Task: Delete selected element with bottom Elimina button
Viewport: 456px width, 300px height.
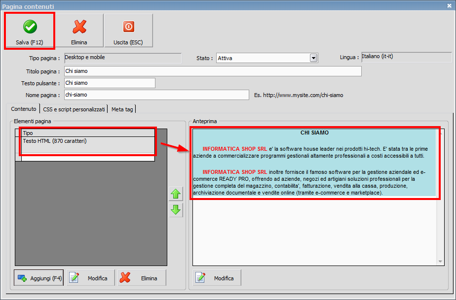Action: coord(142,278)
